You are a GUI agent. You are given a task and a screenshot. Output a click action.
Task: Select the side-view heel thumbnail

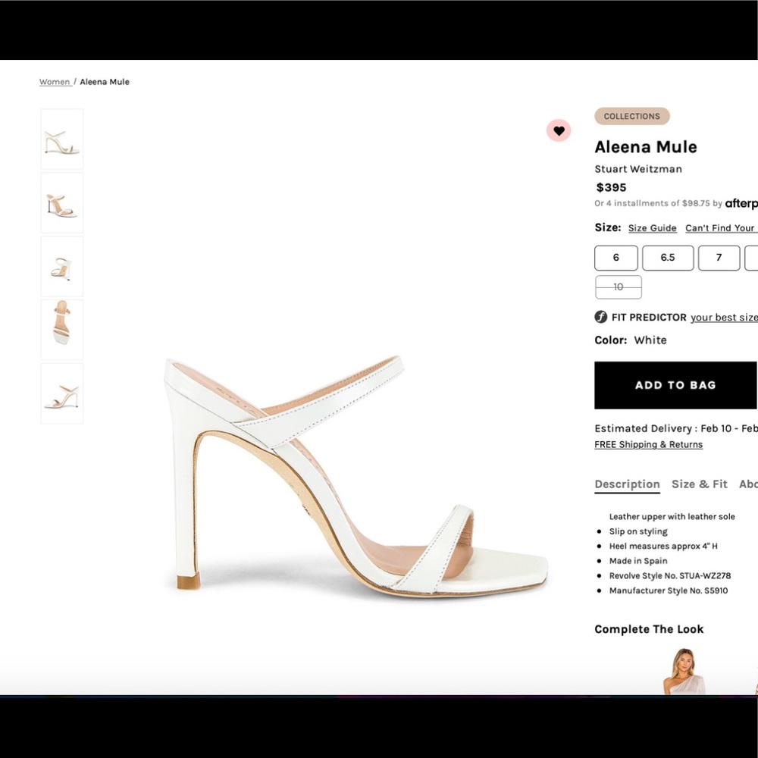coord(61,202)
